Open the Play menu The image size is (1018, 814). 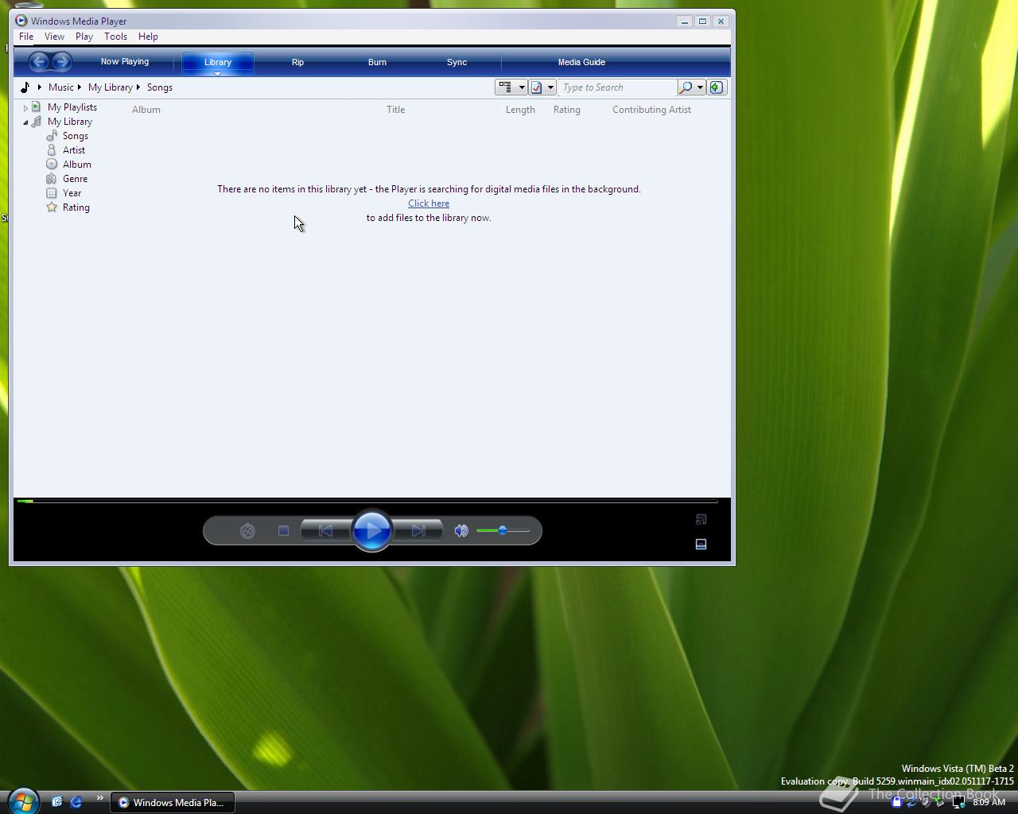[84, 37]
